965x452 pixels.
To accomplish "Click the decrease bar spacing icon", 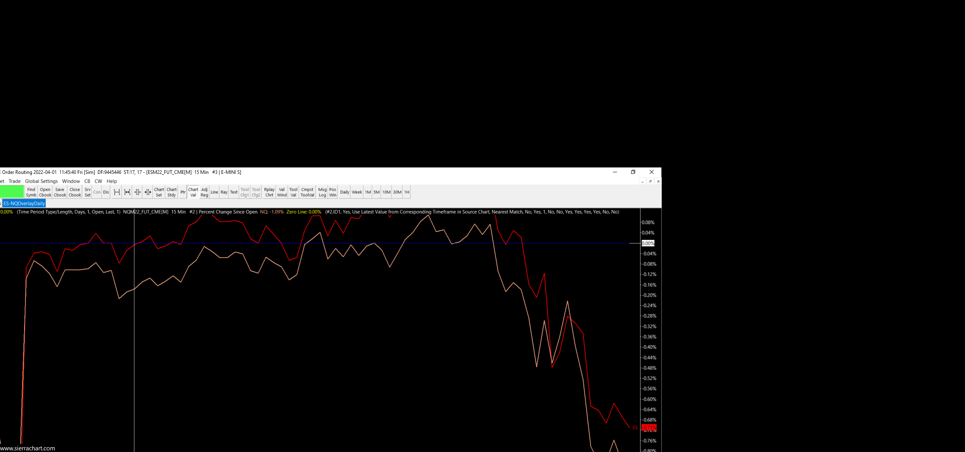I will 127,192.
